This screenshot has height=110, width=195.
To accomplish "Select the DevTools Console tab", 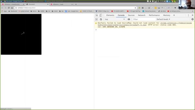I will [121, 15].
